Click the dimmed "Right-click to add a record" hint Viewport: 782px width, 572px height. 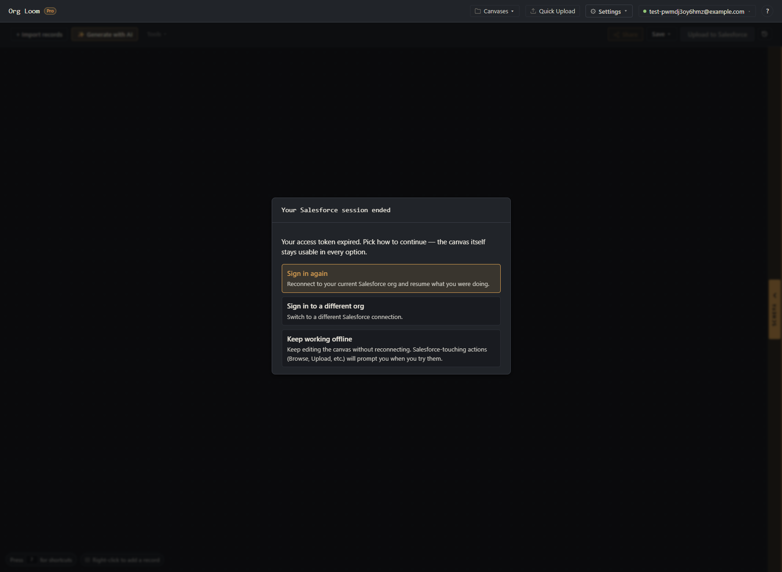[122, 560]
